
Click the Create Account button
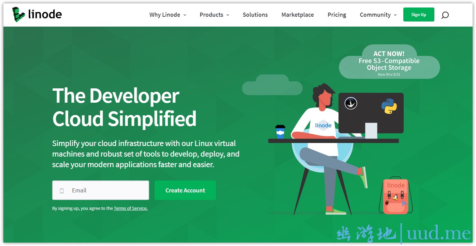click(185, 190)
